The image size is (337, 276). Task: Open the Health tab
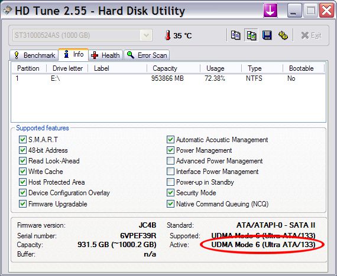(x=105, y=55)
